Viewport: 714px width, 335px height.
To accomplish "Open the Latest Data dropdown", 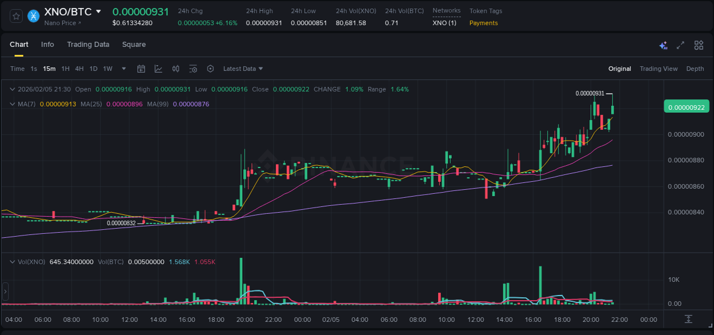I will click(242, 69).
